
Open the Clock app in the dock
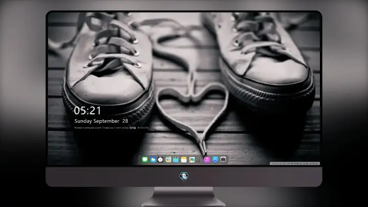pos(160,160)
